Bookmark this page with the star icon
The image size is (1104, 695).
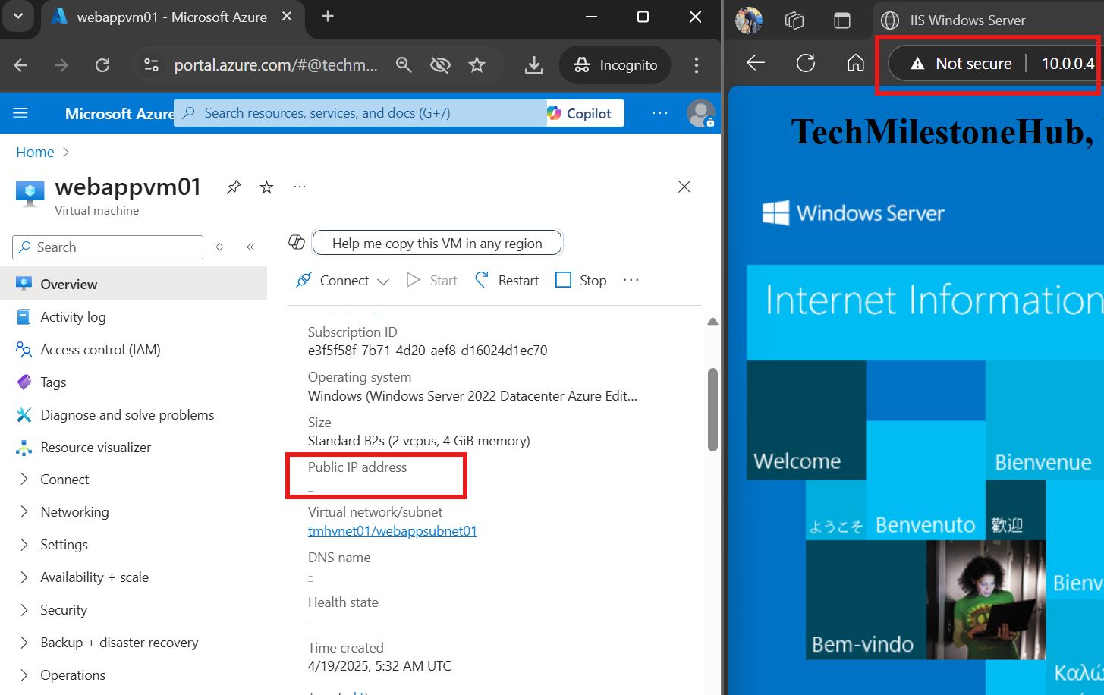tap(477, 65)
